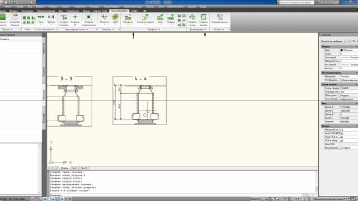Viewport: 358px width, 201px height.
Task: Open the ЦМР tool
Action: (116, 20)
